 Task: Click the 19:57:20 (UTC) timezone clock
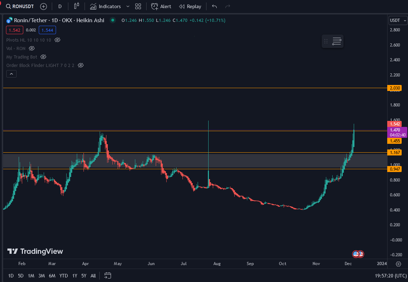click(x=391, y=276)
